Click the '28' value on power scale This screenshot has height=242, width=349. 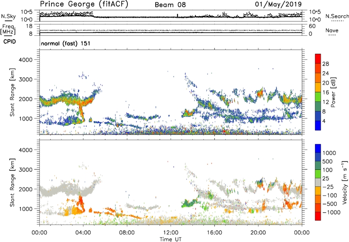click(325, 64)
